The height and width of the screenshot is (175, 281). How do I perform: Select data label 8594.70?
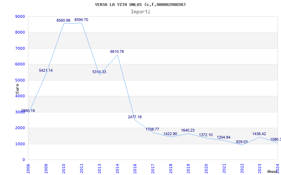click(81, 20)
